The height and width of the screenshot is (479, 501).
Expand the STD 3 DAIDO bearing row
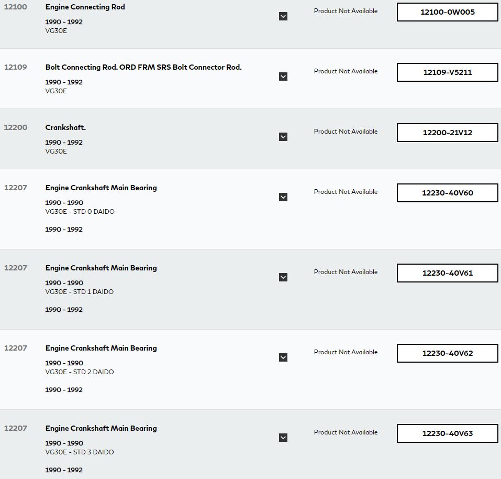coord(283,438)
